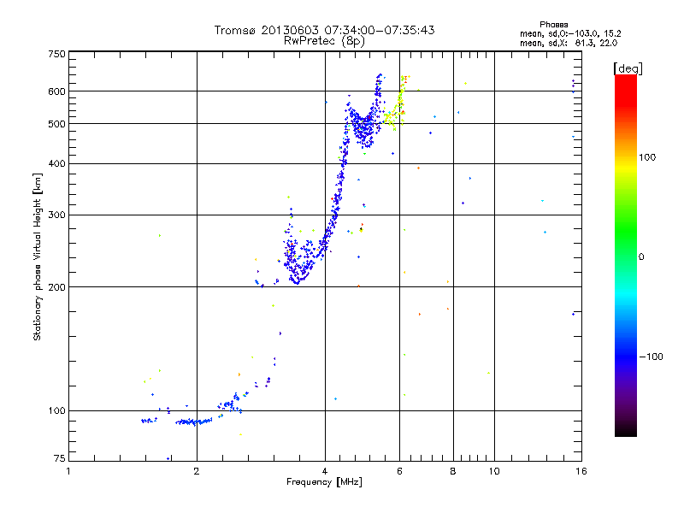Click the y-axis tick label '300'
This screenshot has width=684, height=513.
(56, 215)
